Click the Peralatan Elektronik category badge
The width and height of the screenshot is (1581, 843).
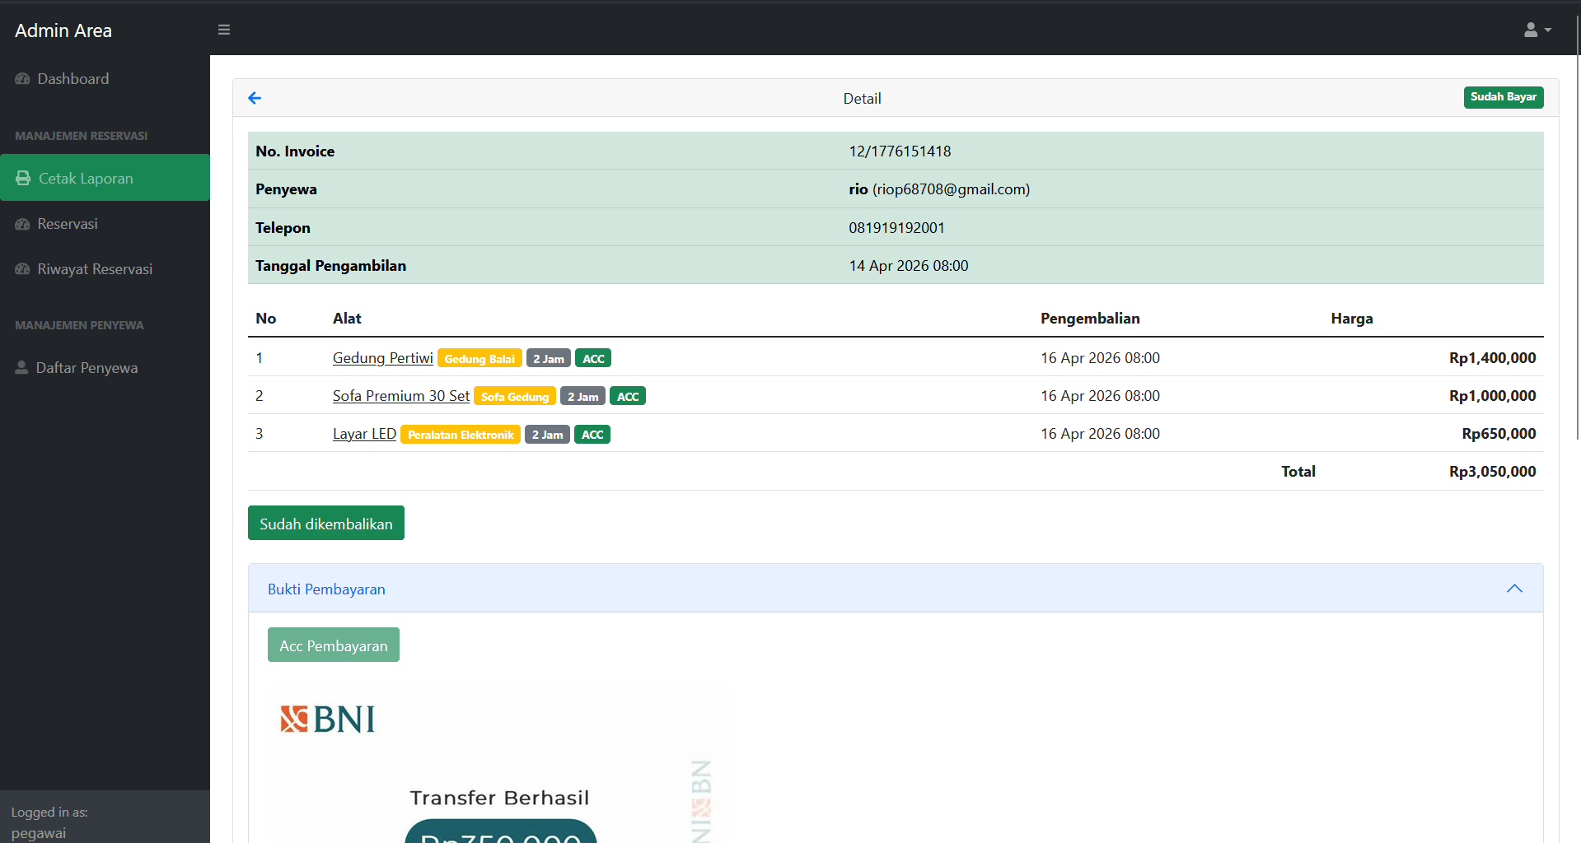click(x=461, y=435)
